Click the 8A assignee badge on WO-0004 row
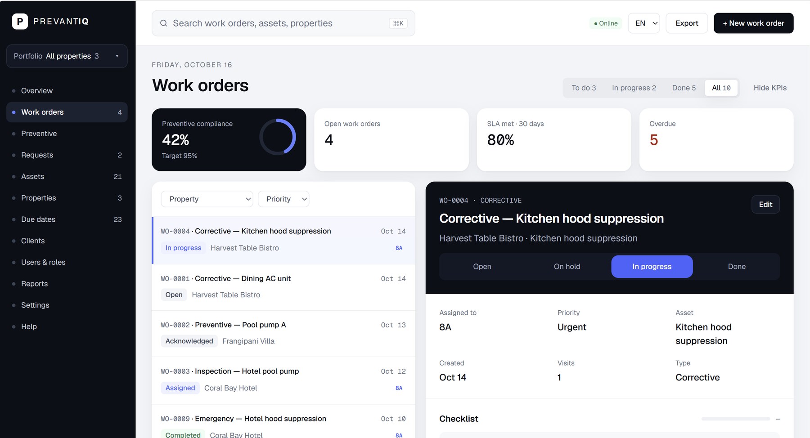 point(399,248)
